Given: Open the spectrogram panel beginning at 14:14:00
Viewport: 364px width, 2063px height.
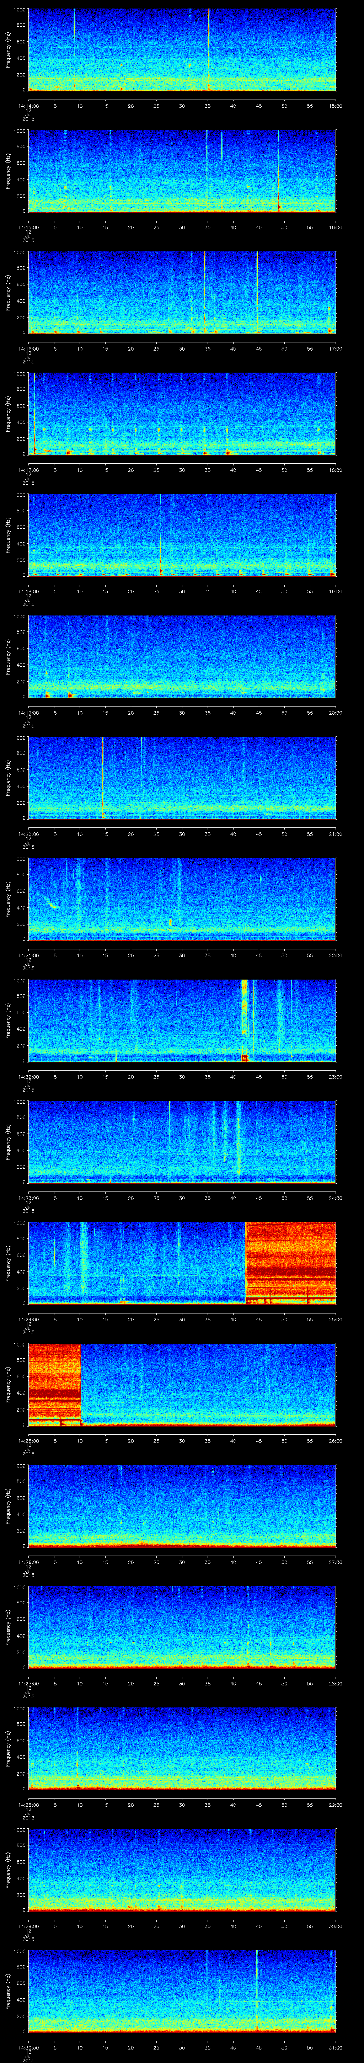Looking at the screenshot, I should (x=182, y=50).
